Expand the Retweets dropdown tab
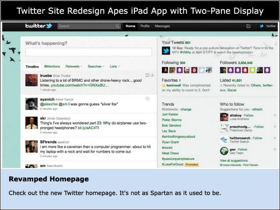The height and width of the screenshot is (210, 280). [74, 66]
